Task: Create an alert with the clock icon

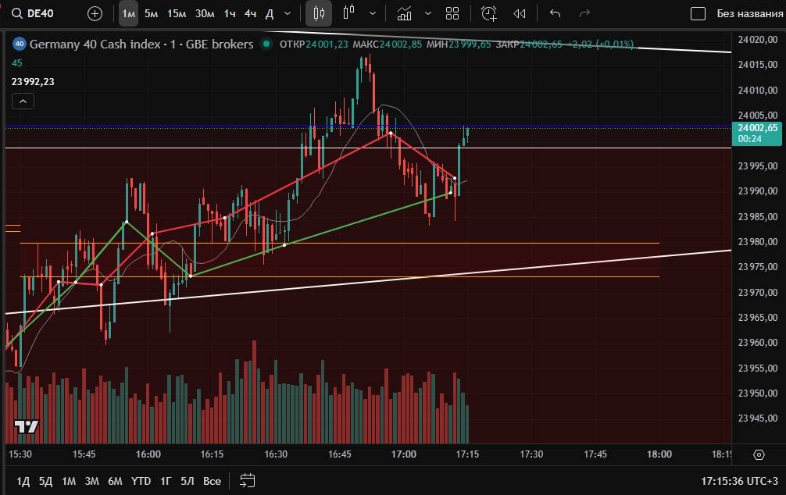Action: (x=489, y=13)
